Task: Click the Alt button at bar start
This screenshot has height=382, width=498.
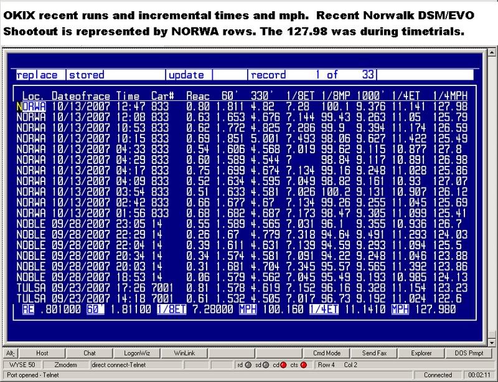Action: click(10, 353)
